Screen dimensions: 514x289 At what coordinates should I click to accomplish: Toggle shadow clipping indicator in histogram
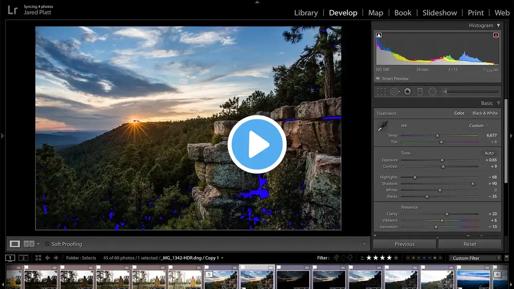(379, 35)
